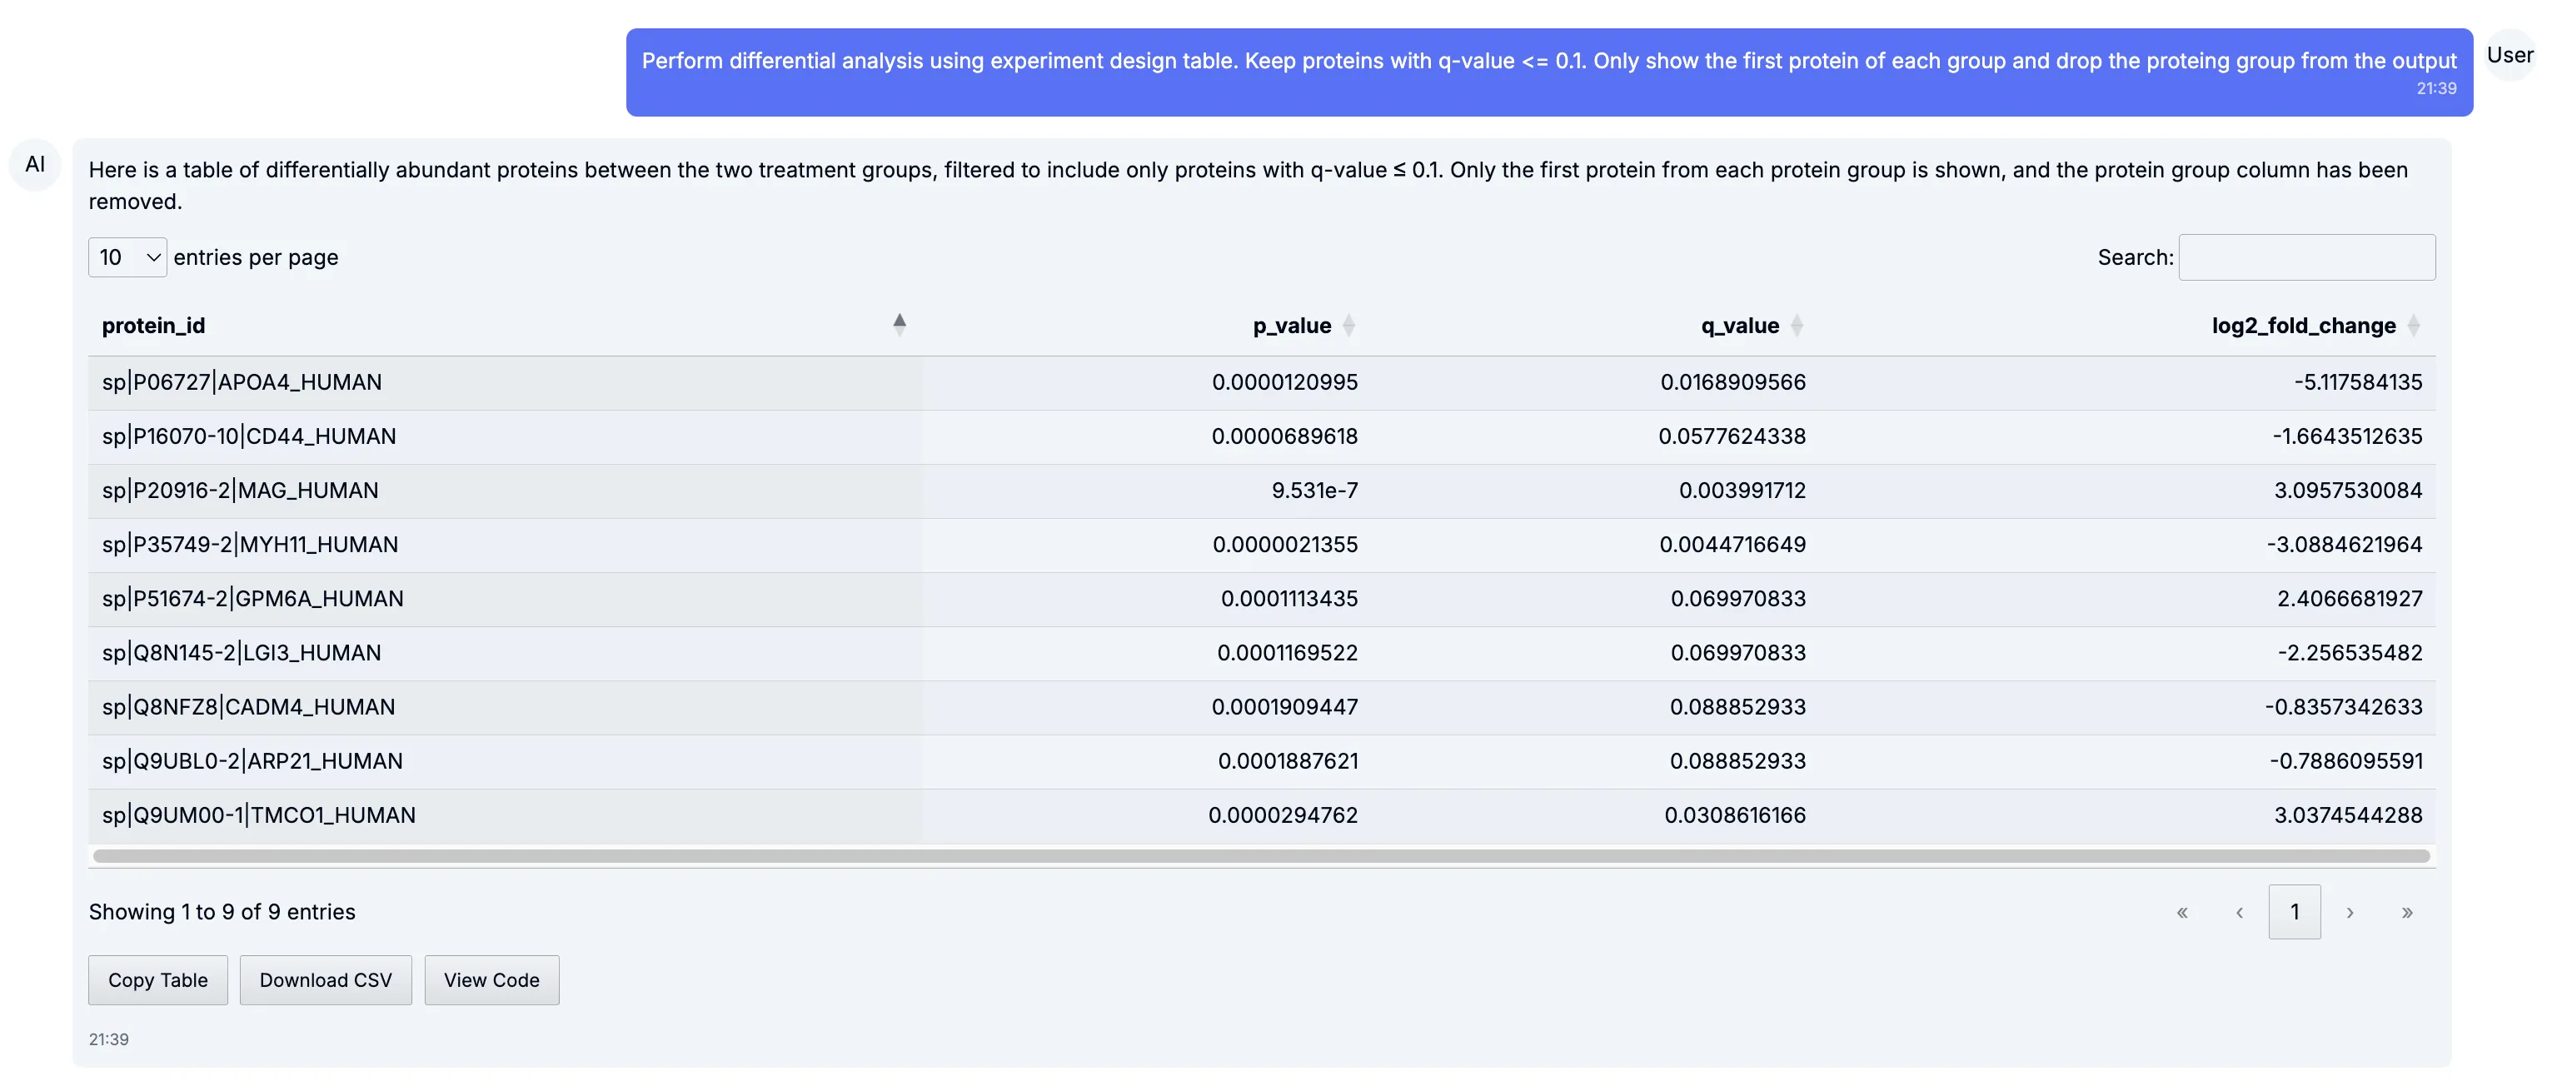The width and height of the screenshot is (2552, 1091).
Task: Go to last page double-right arrow
Action: pyautogui.click(x=2407, y=912)
